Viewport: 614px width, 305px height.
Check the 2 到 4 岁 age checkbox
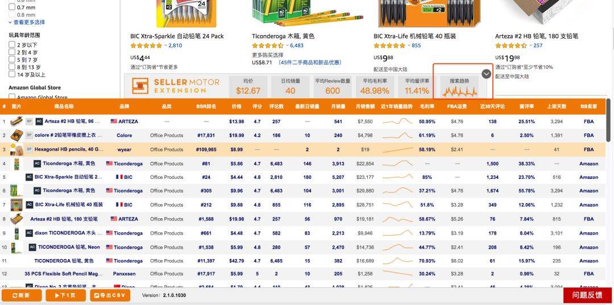(12, 52)
